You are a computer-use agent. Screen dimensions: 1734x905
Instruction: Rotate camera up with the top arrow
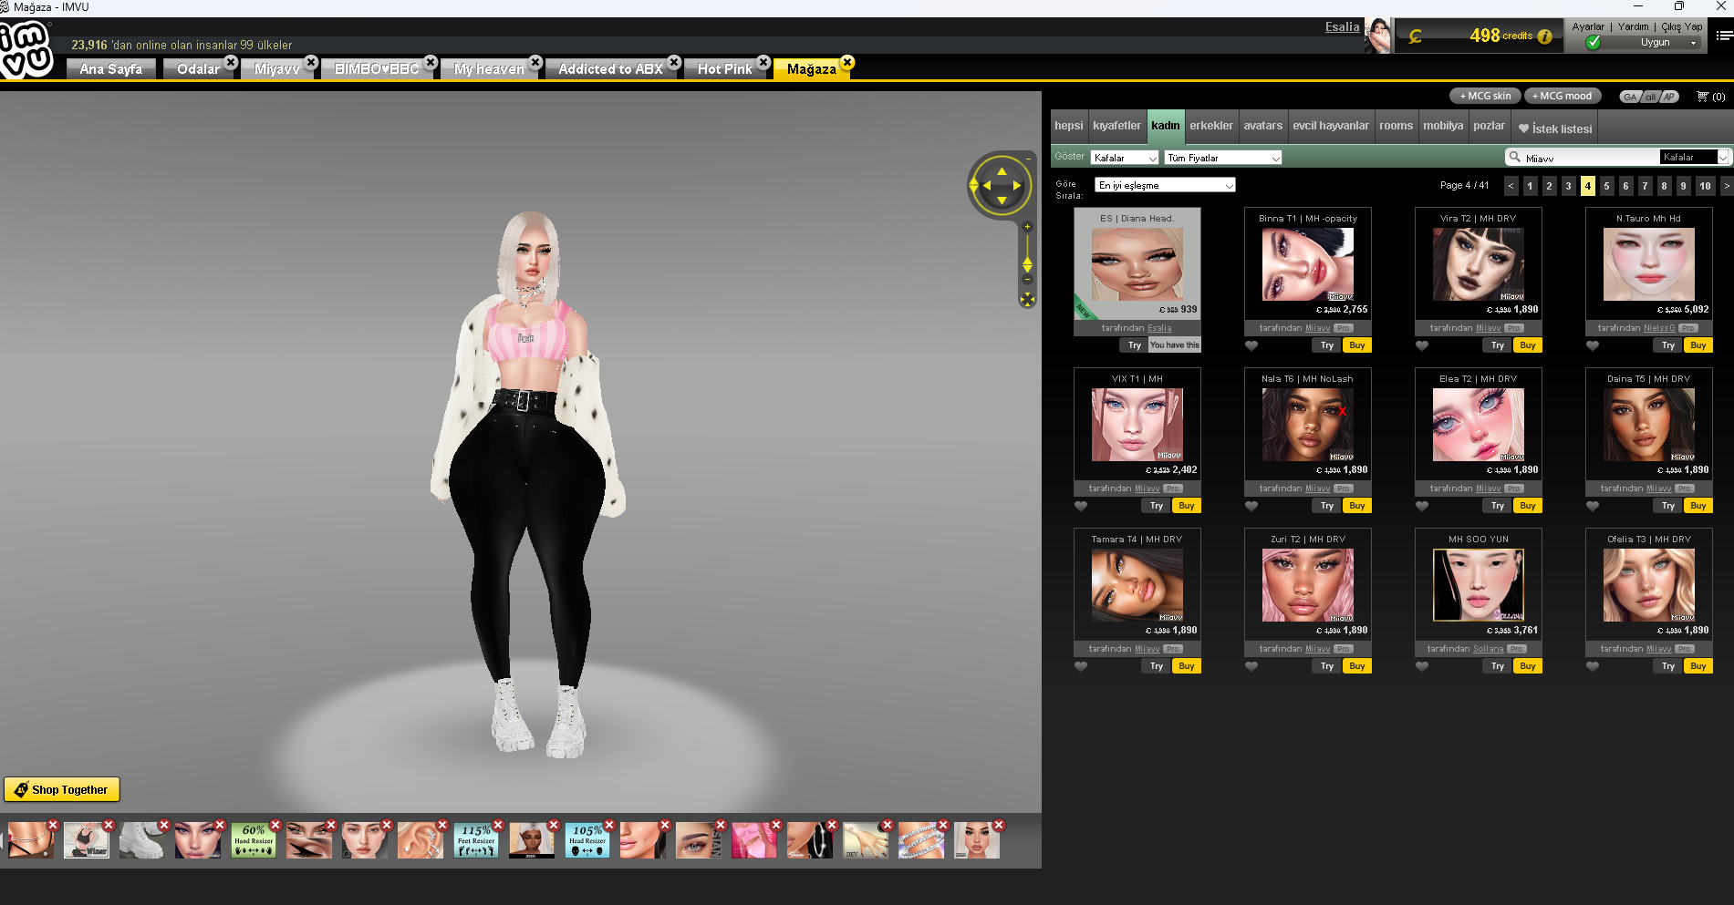(1002, 170)
